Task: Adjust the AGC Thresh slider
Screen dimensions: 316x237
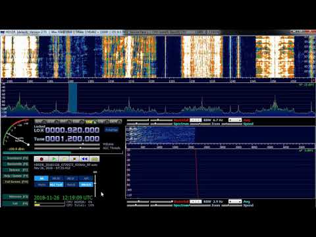Action: (67, 148)
